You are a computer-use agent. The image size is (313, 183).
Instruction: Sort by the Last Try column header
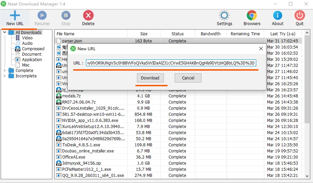(283, 34)
